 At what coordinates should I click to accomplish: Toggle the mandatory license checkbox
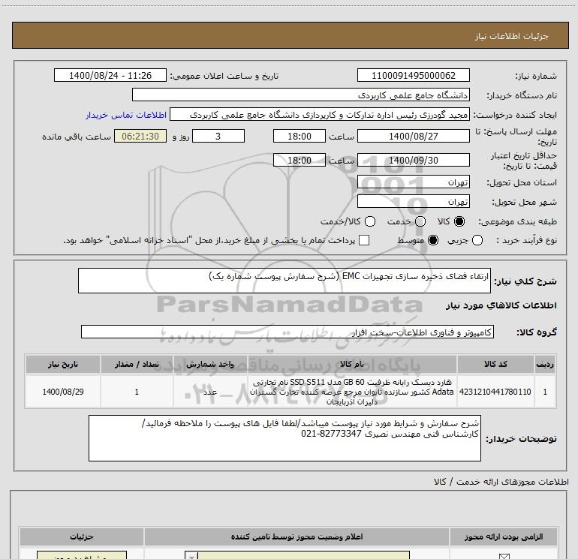click(504, 556)
